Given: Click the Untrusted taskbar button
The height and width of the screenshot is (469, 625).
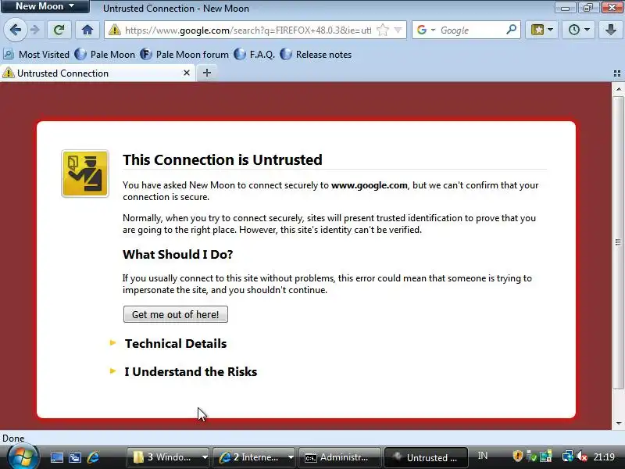Looking at the screenshot, I should 425,457.
